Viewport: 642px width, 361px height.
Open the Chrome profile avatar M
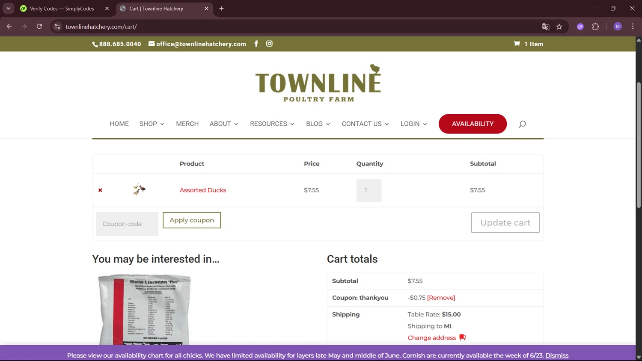pos(618,27)
